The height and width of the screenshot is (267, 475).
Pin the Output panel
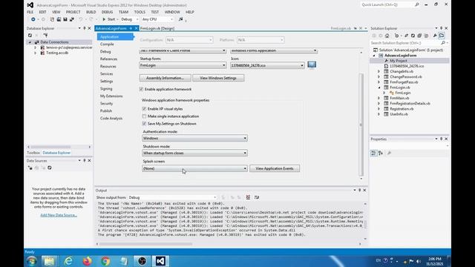[x=359, y=190]
